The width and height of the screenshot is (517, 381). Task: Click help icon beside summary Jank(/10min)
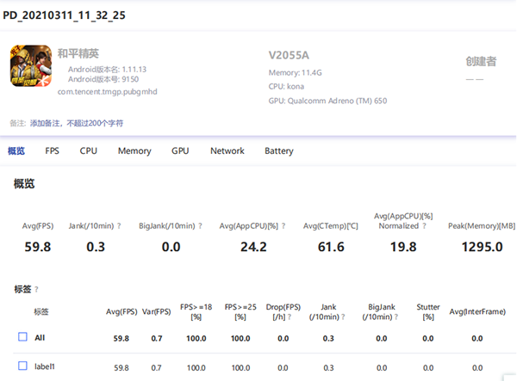pos(118,226)
